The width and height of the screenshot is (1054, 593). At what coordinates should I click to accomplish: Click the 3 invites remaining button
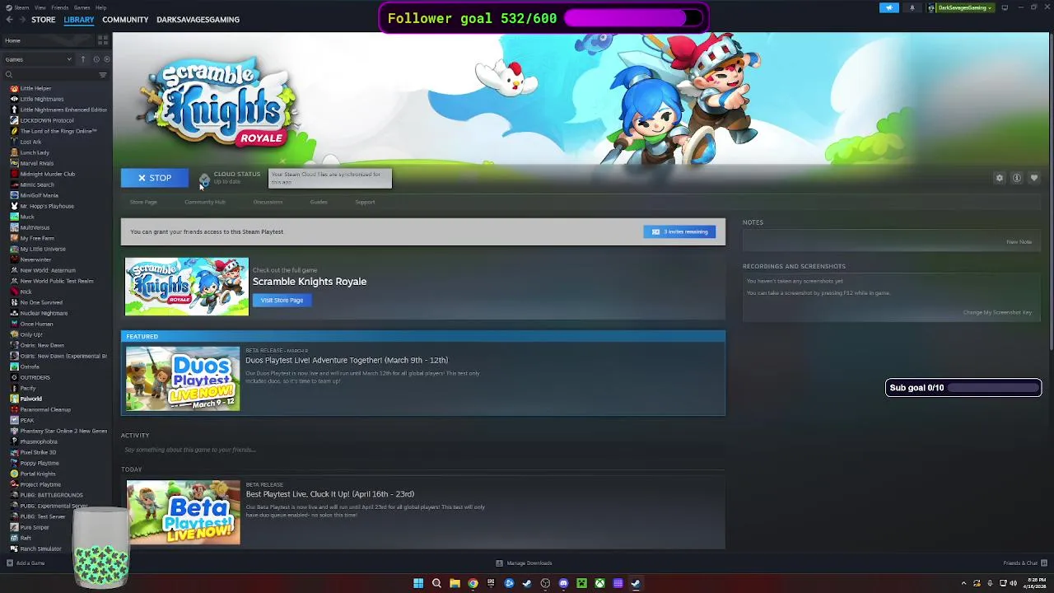(679, 231)
